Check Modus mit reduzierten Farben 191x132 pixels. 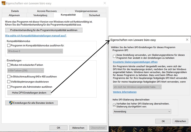pyautogui.click(x=9, y=65)
